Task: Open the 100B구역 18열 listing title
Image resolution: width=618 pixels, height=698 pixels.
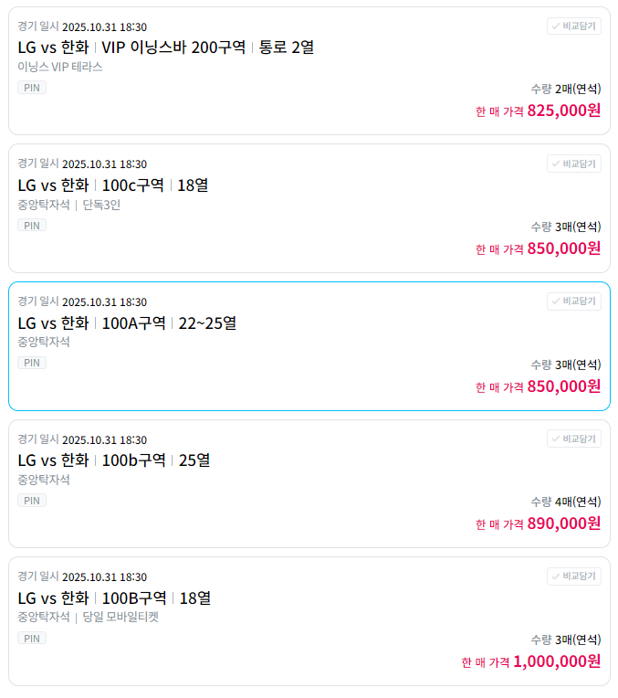Action: point(114,598)
